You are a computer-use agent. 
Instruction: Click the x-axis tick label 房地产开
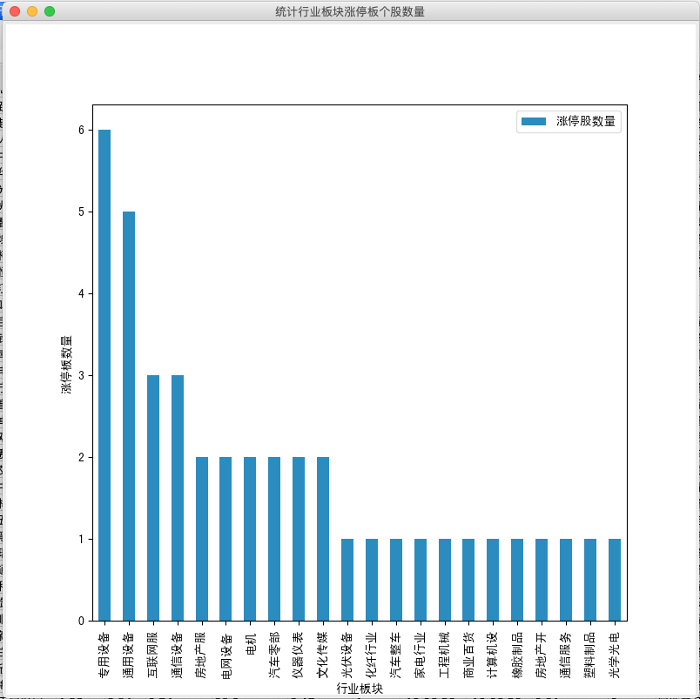542,655
